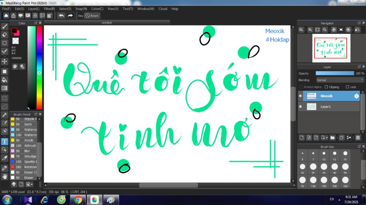Select the Magic Wand tool

[4, 115]
